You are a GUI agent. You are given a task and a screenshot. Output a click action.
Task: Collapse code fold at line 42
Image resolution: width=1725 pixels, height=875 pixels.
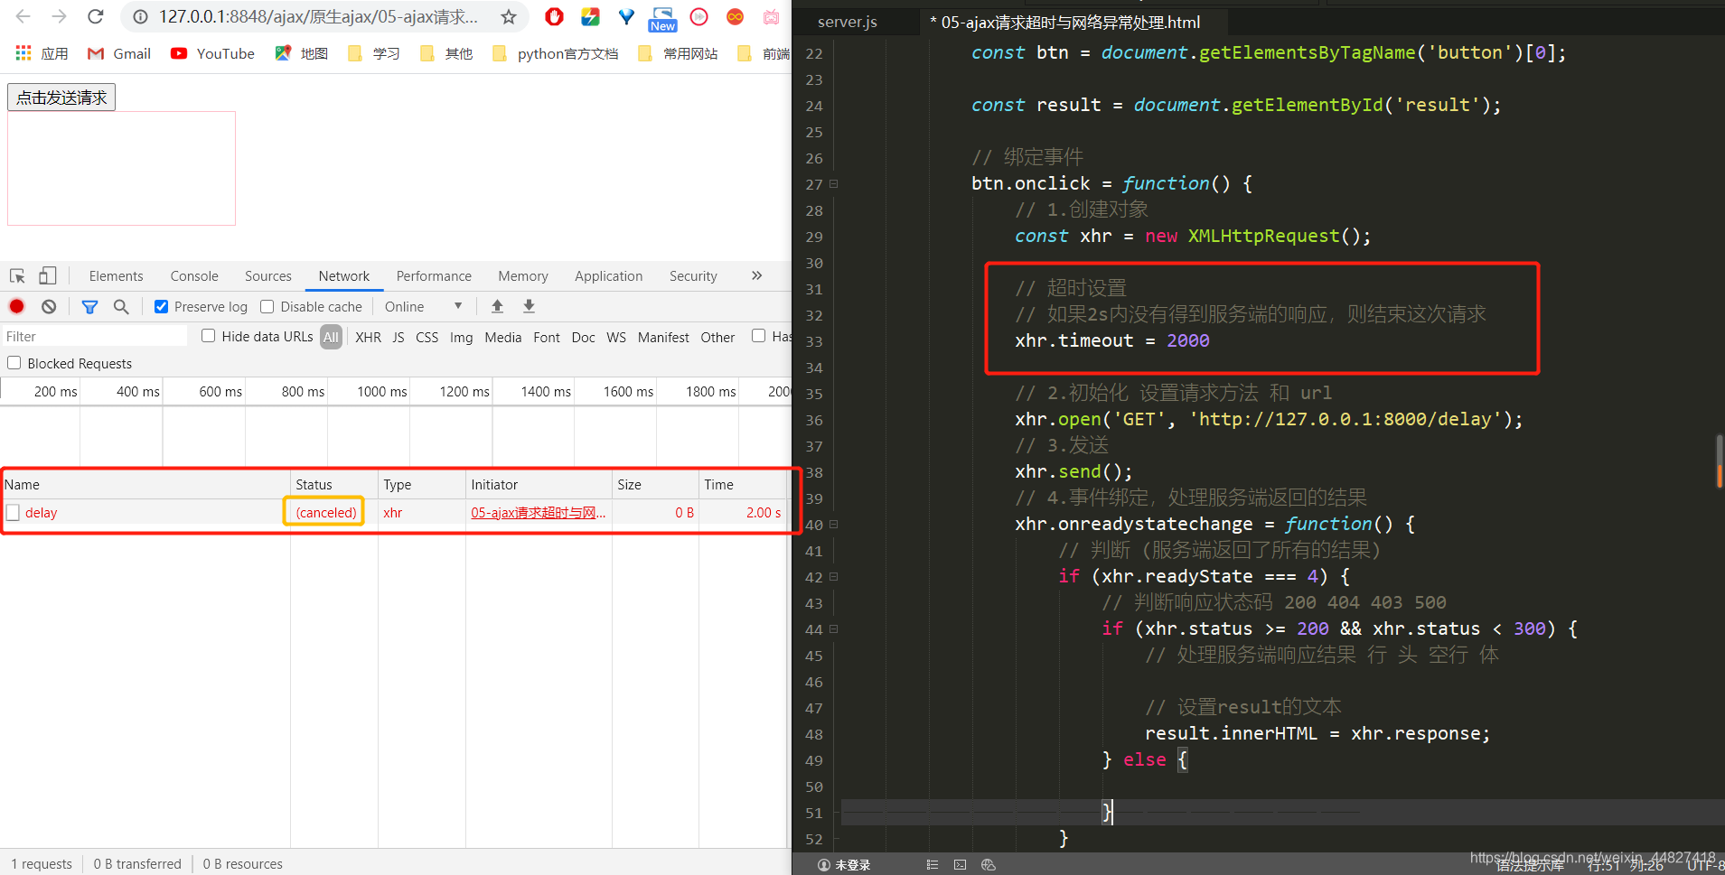(x=834, y=576)
